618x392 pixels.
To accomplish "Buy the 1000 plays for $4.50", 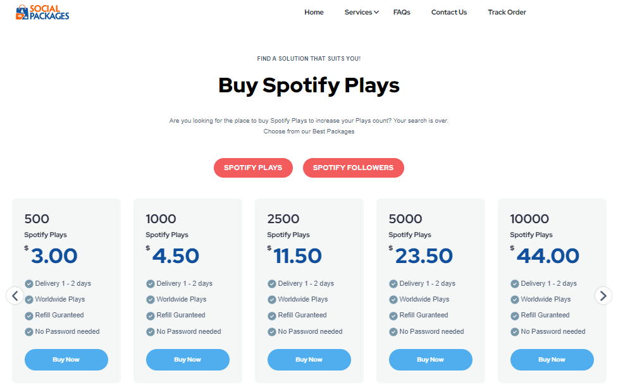I will (x=188, y=360).
